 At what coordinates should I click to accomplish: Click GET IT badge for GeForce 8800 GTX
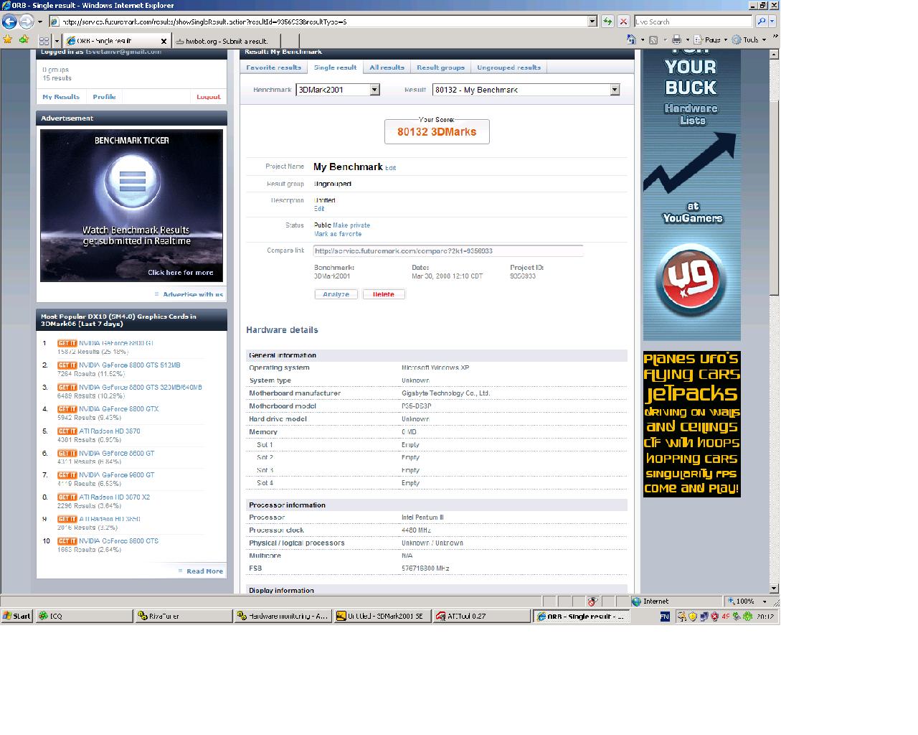tap(67, 409)
